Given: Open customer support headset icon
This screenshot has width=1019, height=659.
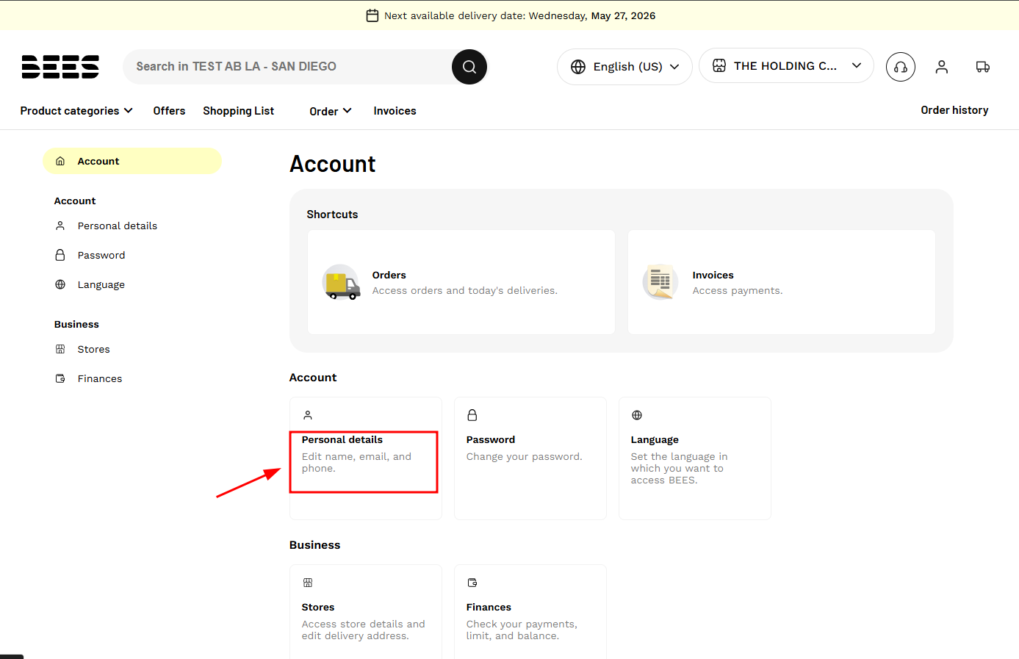Looking at the screenshot, I should coord(901,67).
